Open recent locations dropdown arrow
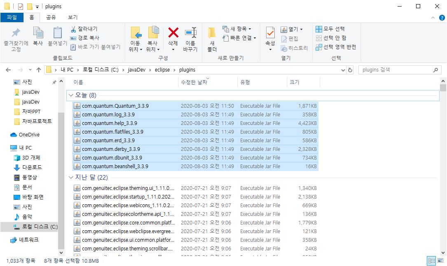Screen dimensions: 447x266 [30, 70]
